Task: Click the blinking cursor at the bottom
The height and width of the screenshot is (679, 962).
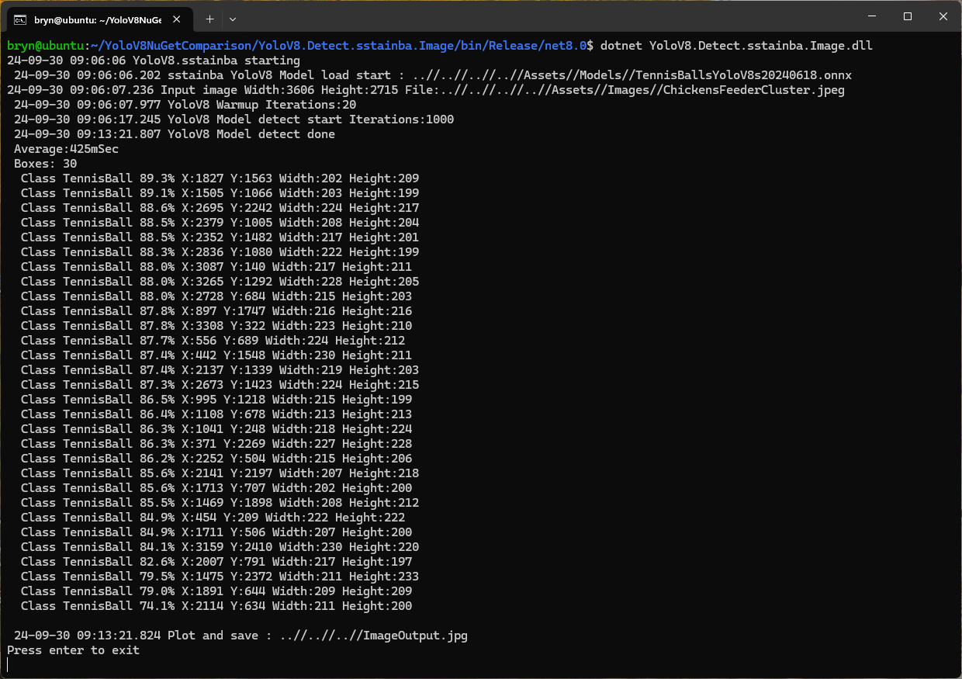Action: click(x=8, y=664)
